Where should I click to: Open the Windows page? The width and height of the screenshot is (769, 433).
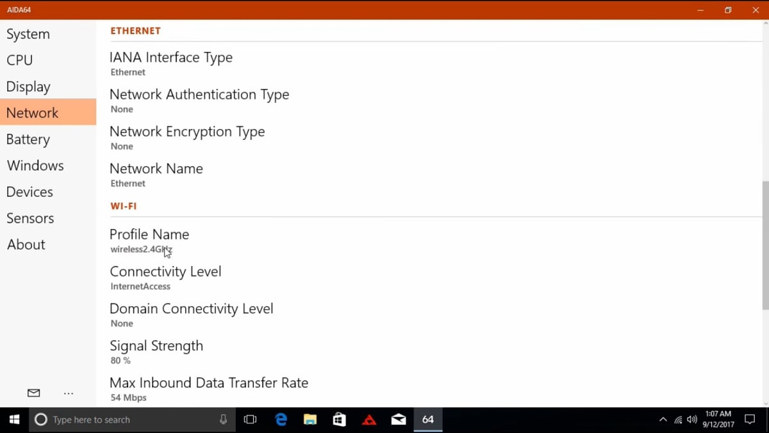click(48, 166)
